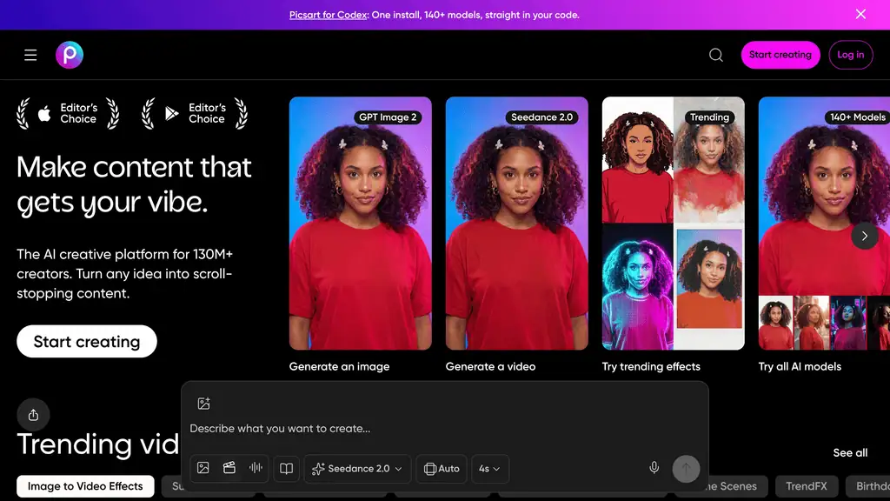890x501 pixels.
Task: Click the add image icon above prompt
Action: (x=203, y=404)
